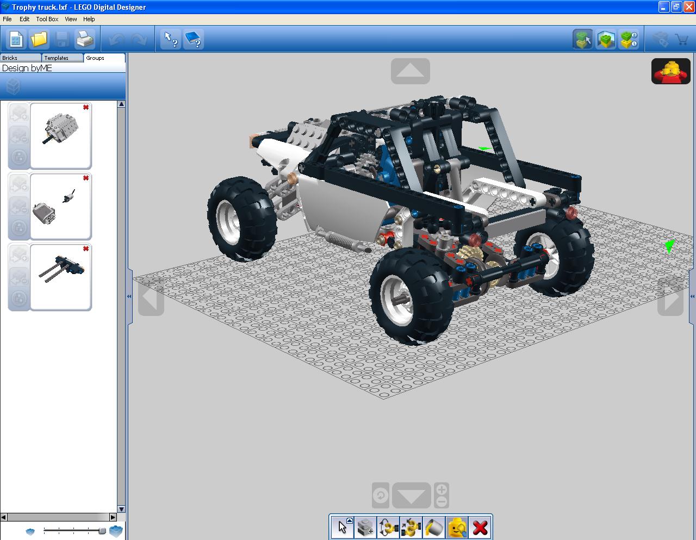
Task: Delete the motor and switch group
Action: click(x=86, y=178)
